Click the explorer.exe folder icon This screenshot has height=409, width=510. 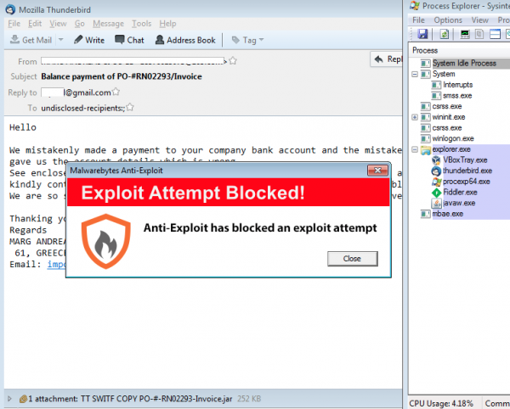tap(426, 149)
